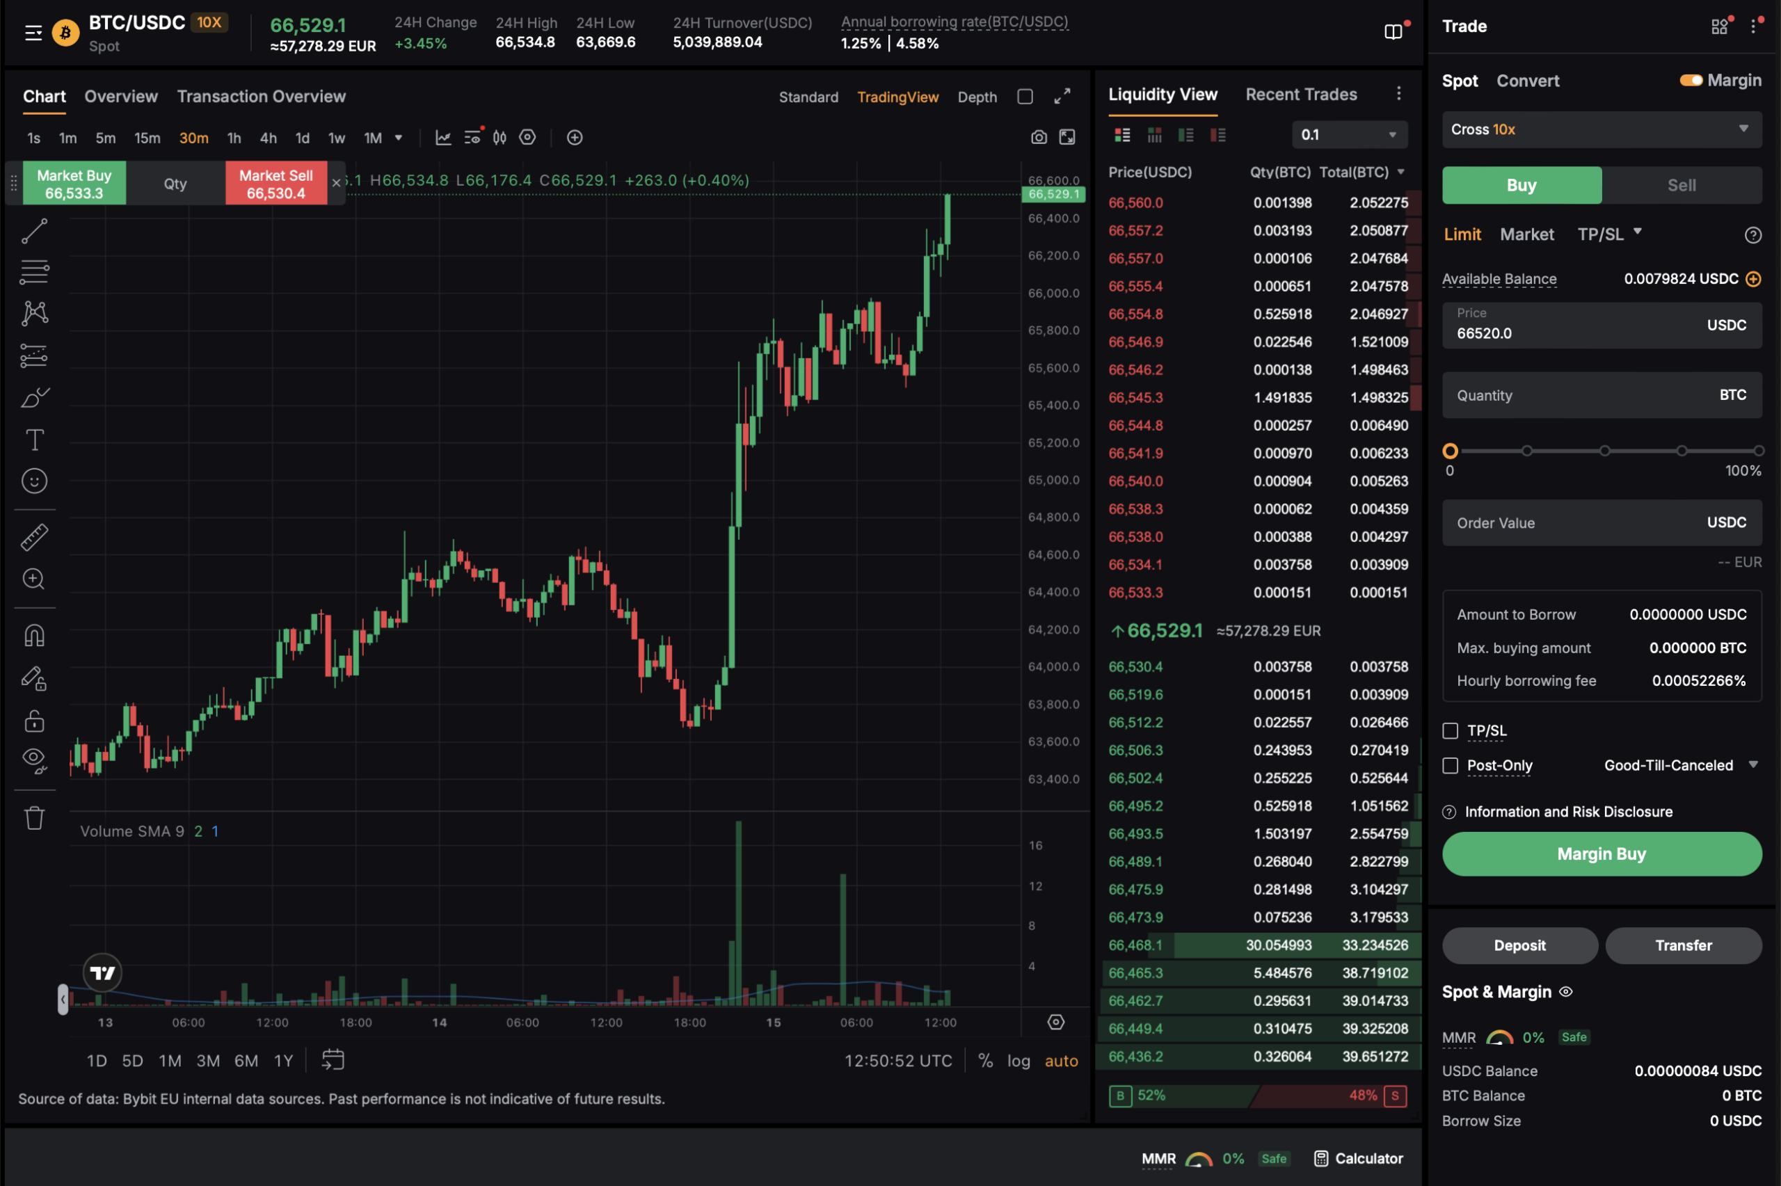Set quantity slider to 100% marker
Image resolution: width=1781 pixels, height=1186 pixels.
click(x=1758, y=451)
